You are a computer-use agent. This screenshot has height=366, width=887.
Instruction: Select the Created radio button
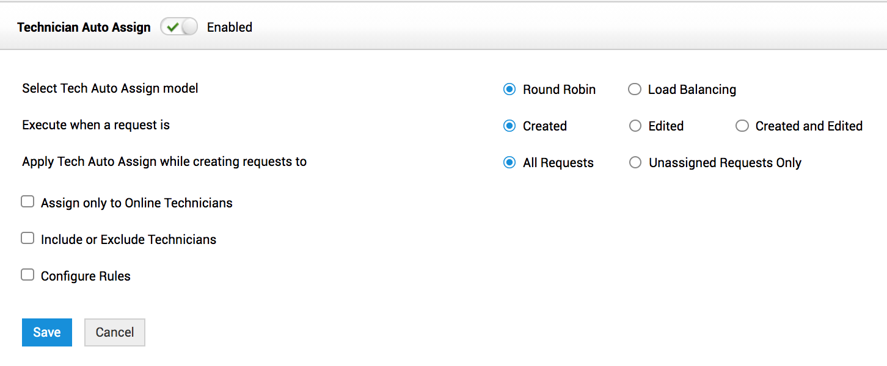point(509,126)
